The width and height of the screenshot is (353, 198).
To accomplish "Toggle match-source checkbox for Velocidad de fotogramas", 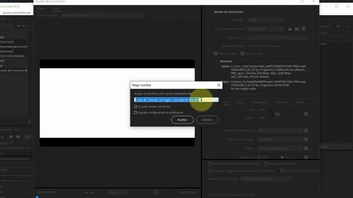I will [x=306, y=130].
